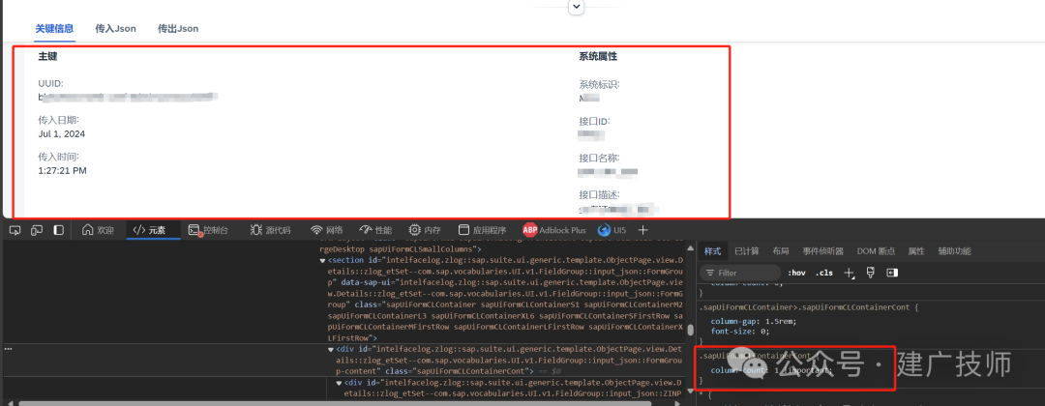Activate the inspect element picker tool

tap(15, 230)
